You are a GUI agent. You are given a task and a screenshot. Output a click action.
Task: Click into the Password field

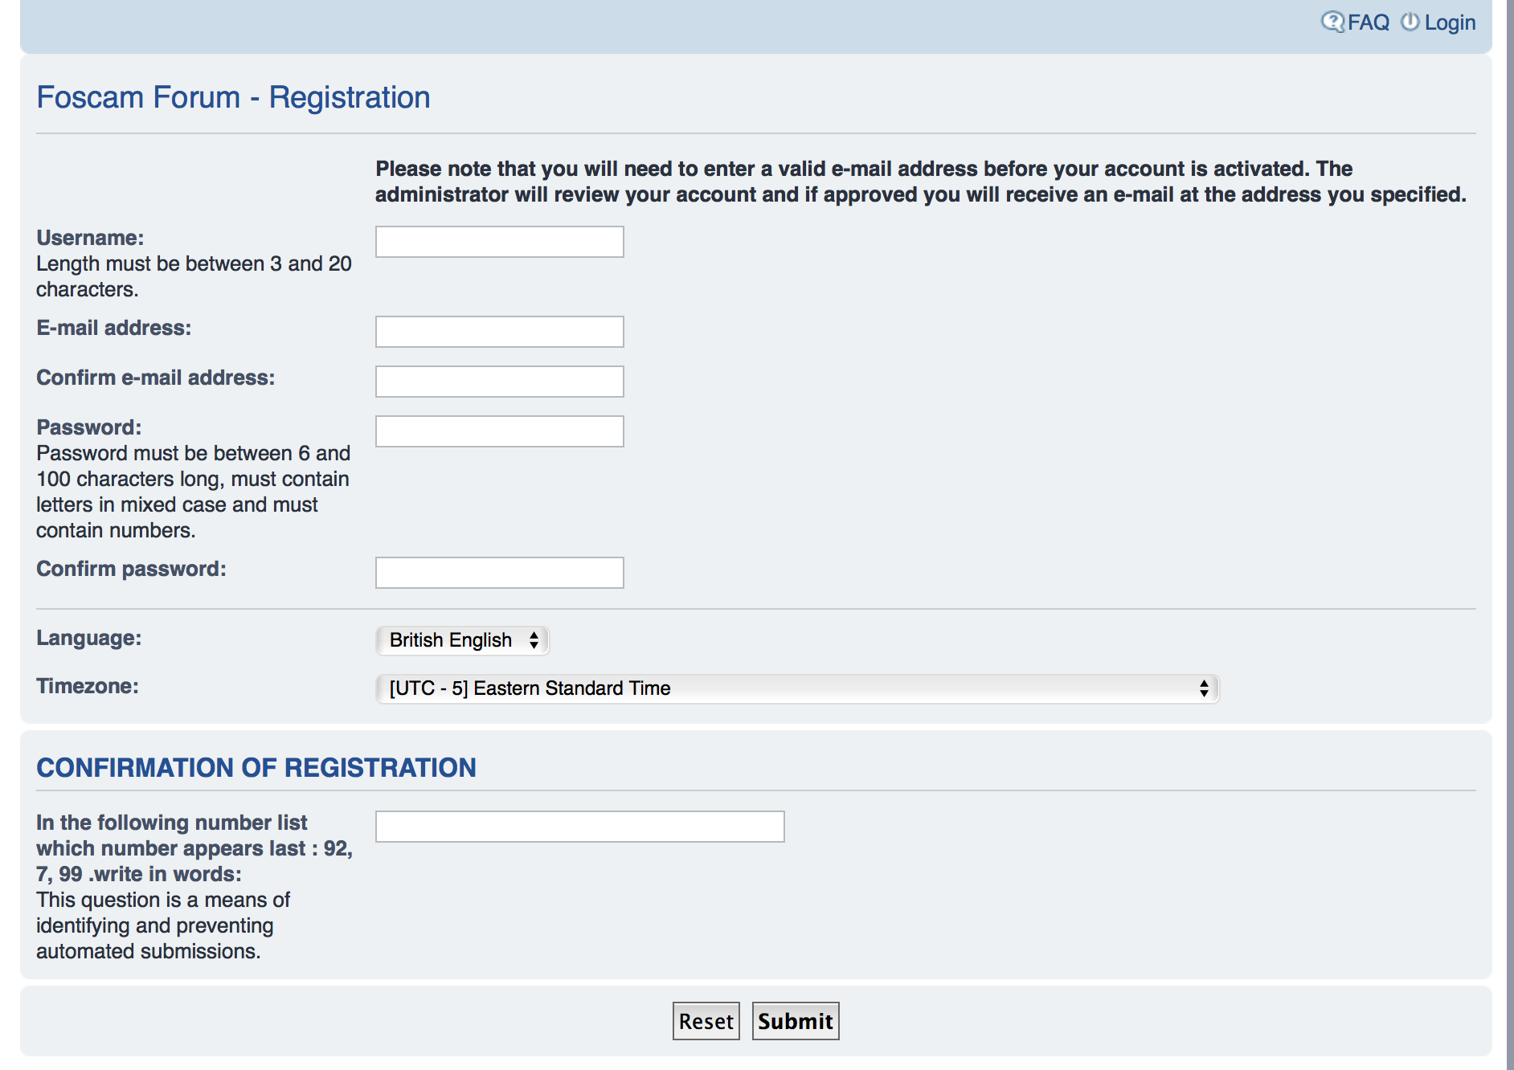click(500, 431)
